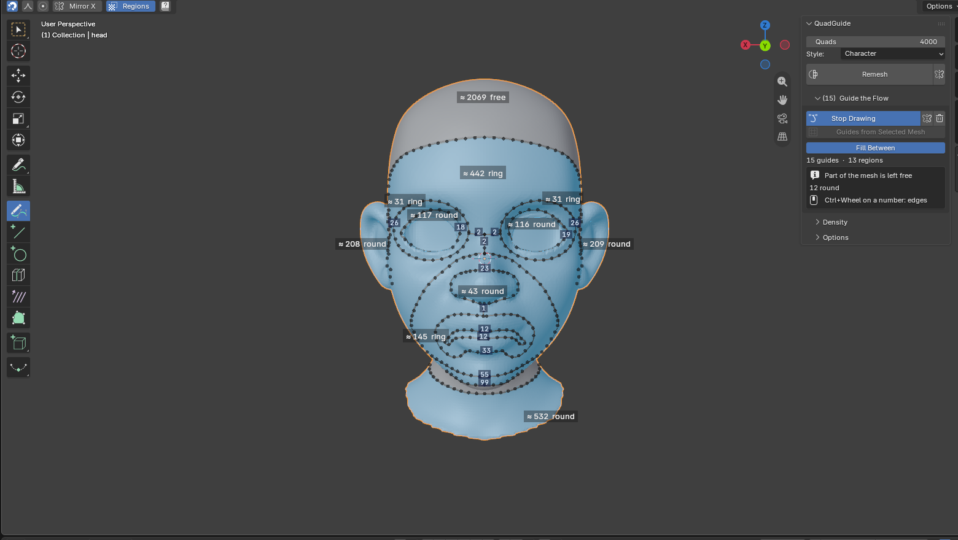The height and width of the screenshot is (540, 958).
Task: Click the mirror icon beside Stop Drawing
Action: coord(927,118)
